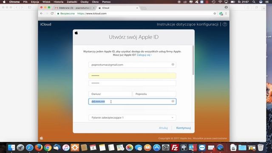Open iTunes from the dock
The width and height of the screenshot is (272, 153).
pos(66,147)
